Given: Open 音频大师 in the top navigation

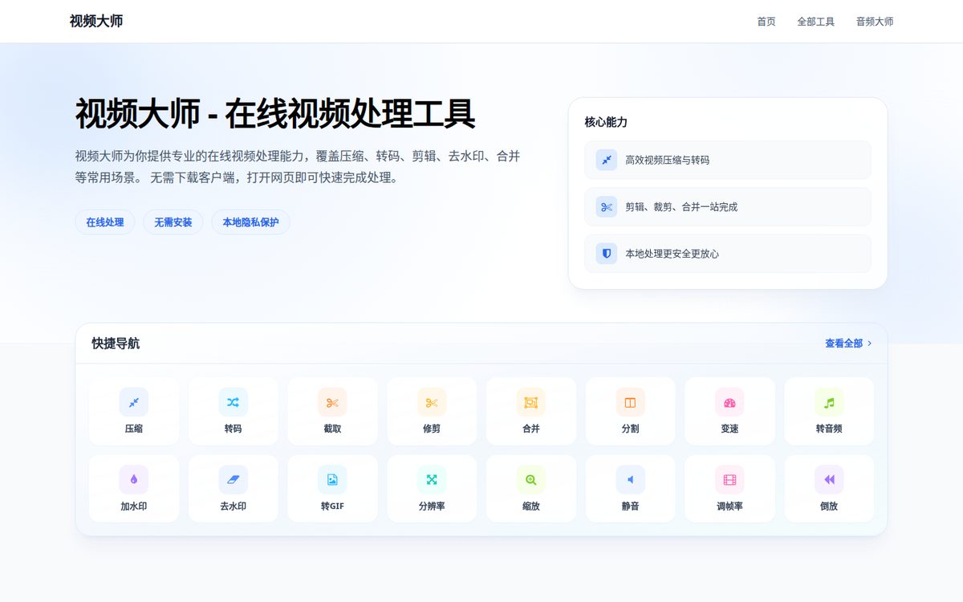Looking at the screenshot, I should 875,22.
